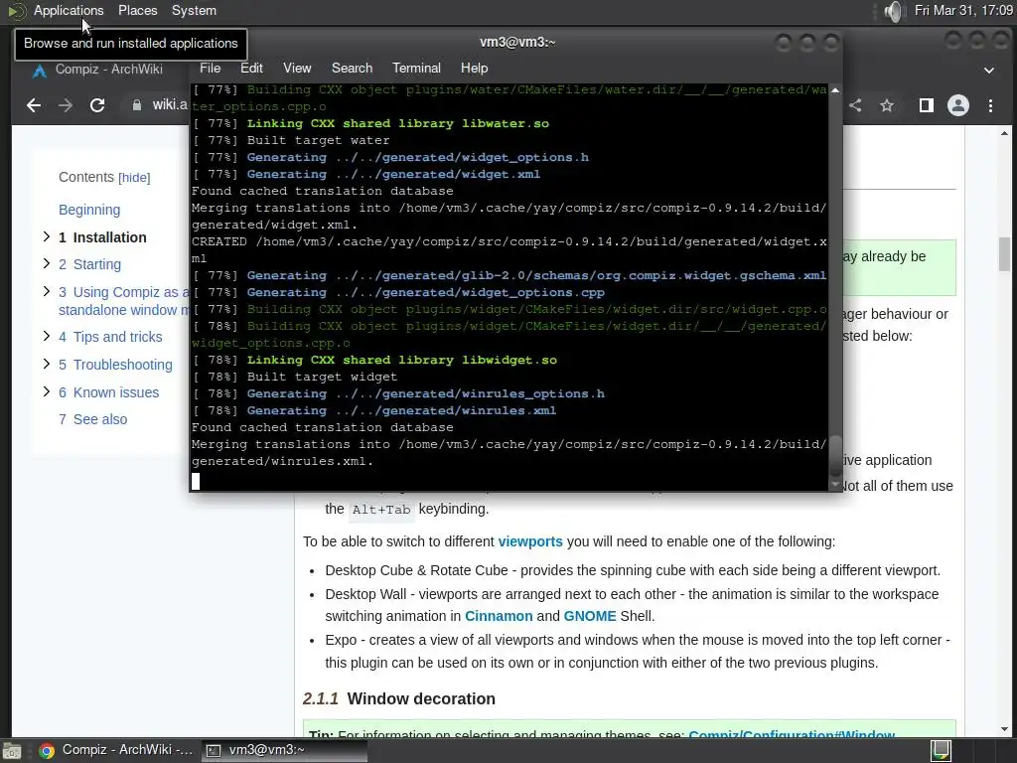Open the Applications menu in top panel
1017x763 pixels.
(69, 10)
